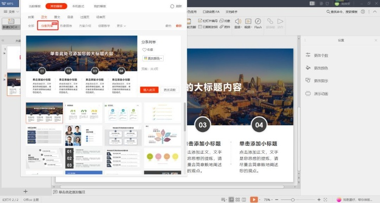Click the Audio (音频) speaker icon
This screenshot has width=380, height=203.
pyautogui.click(x=237, y=21)
